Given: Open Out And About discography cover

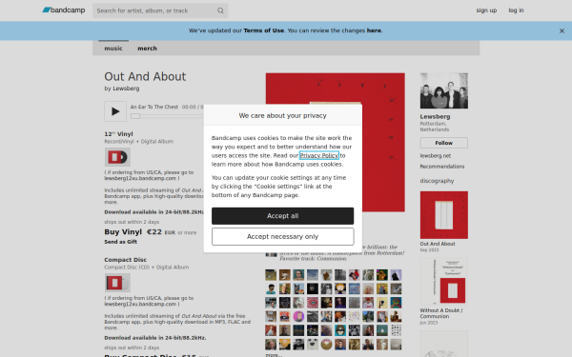Looking at the screenshot, I should click(x=444, y=215).
